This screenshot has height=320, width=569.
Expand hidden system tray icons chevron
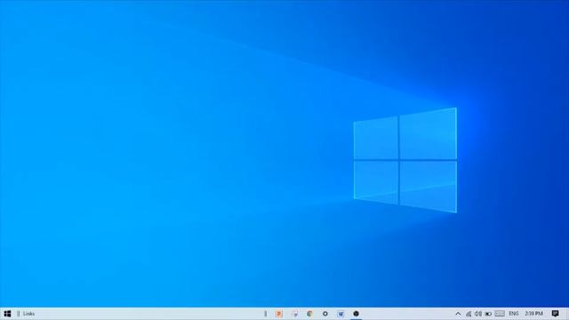tap(458, 314)
